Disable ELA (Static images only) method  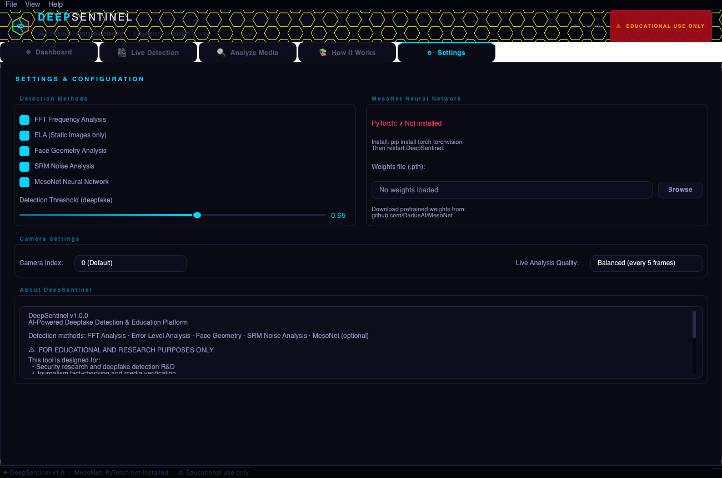point(24,136)
